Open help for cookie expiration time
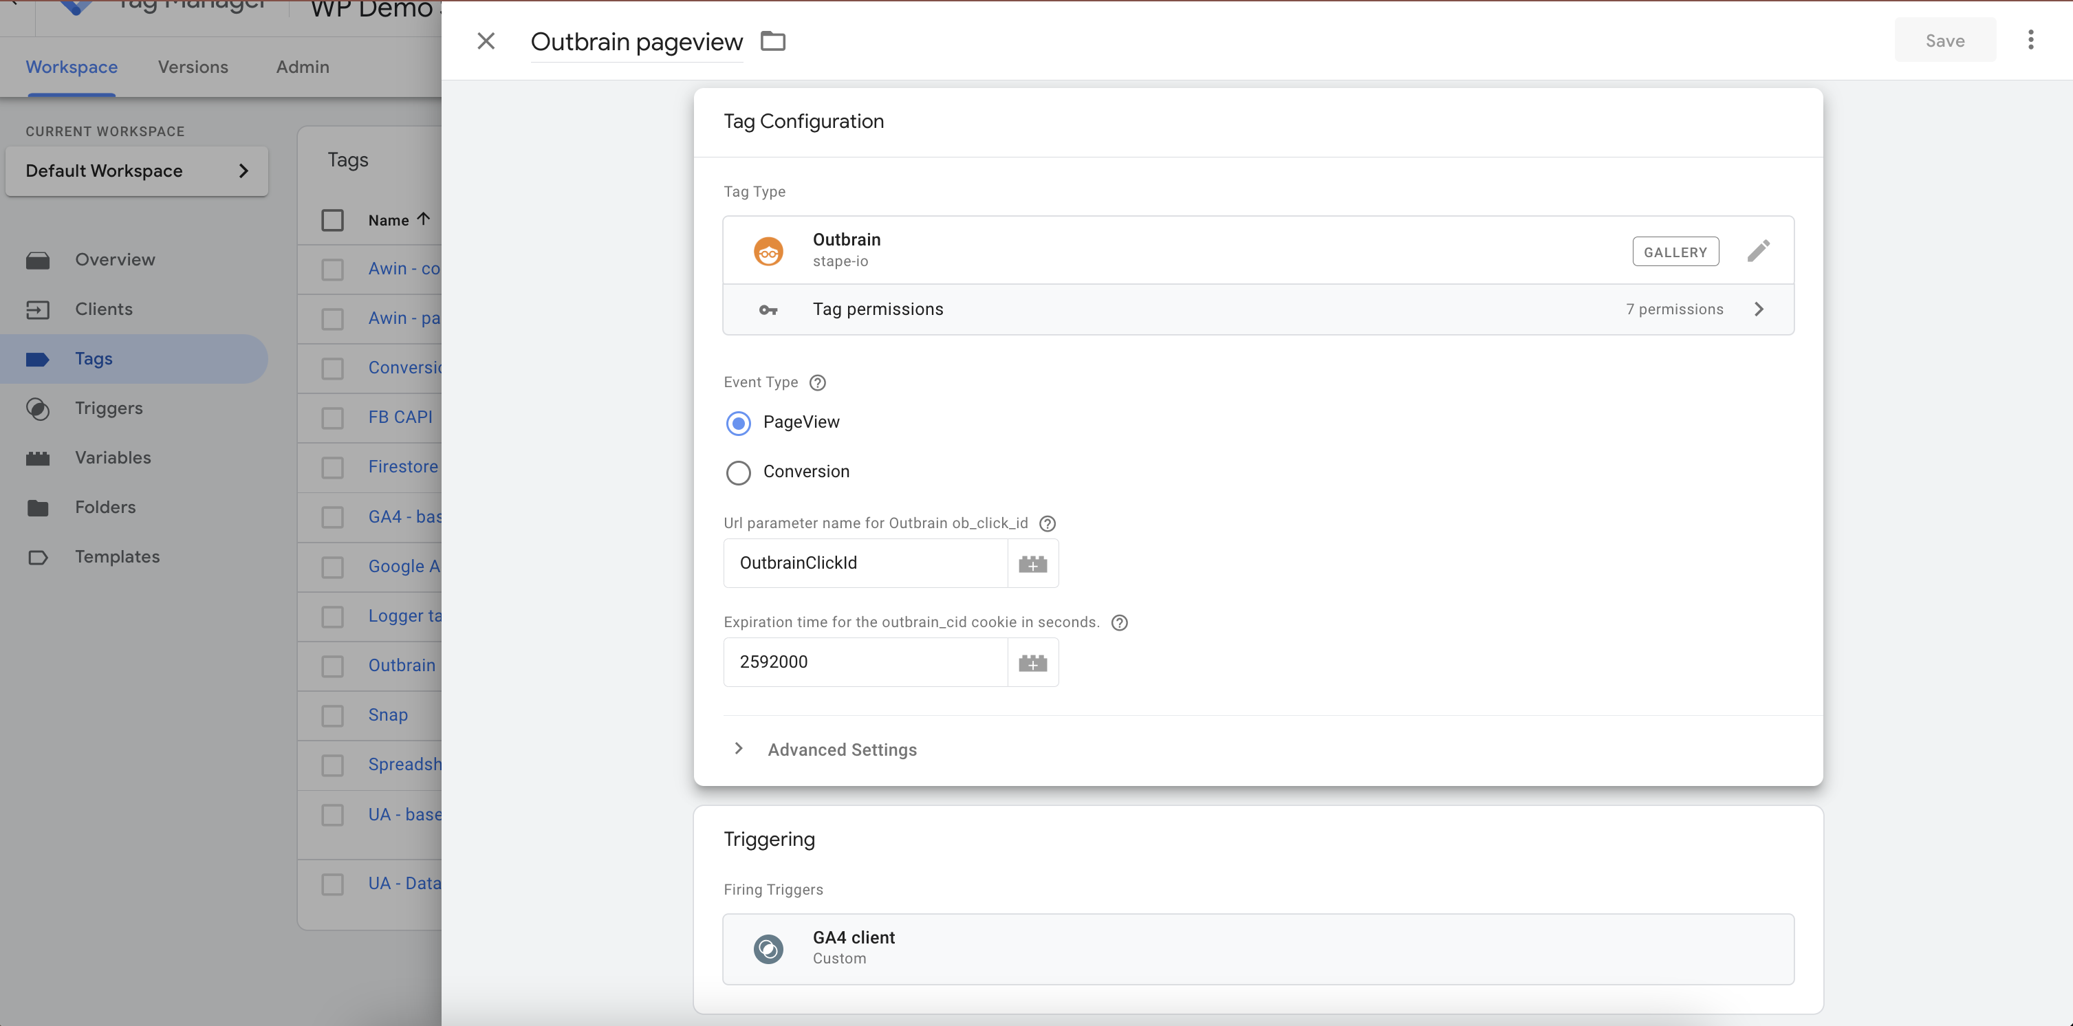 pos(1118,623)
